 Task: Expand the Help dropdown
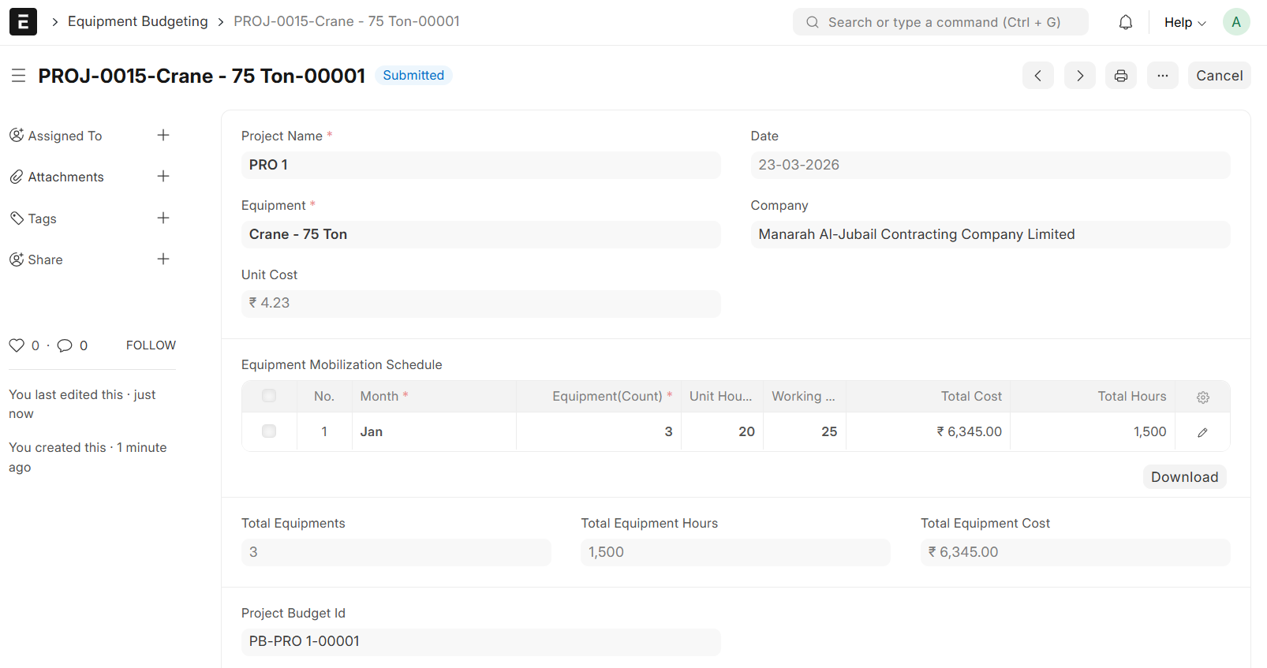pos(1184,22)
